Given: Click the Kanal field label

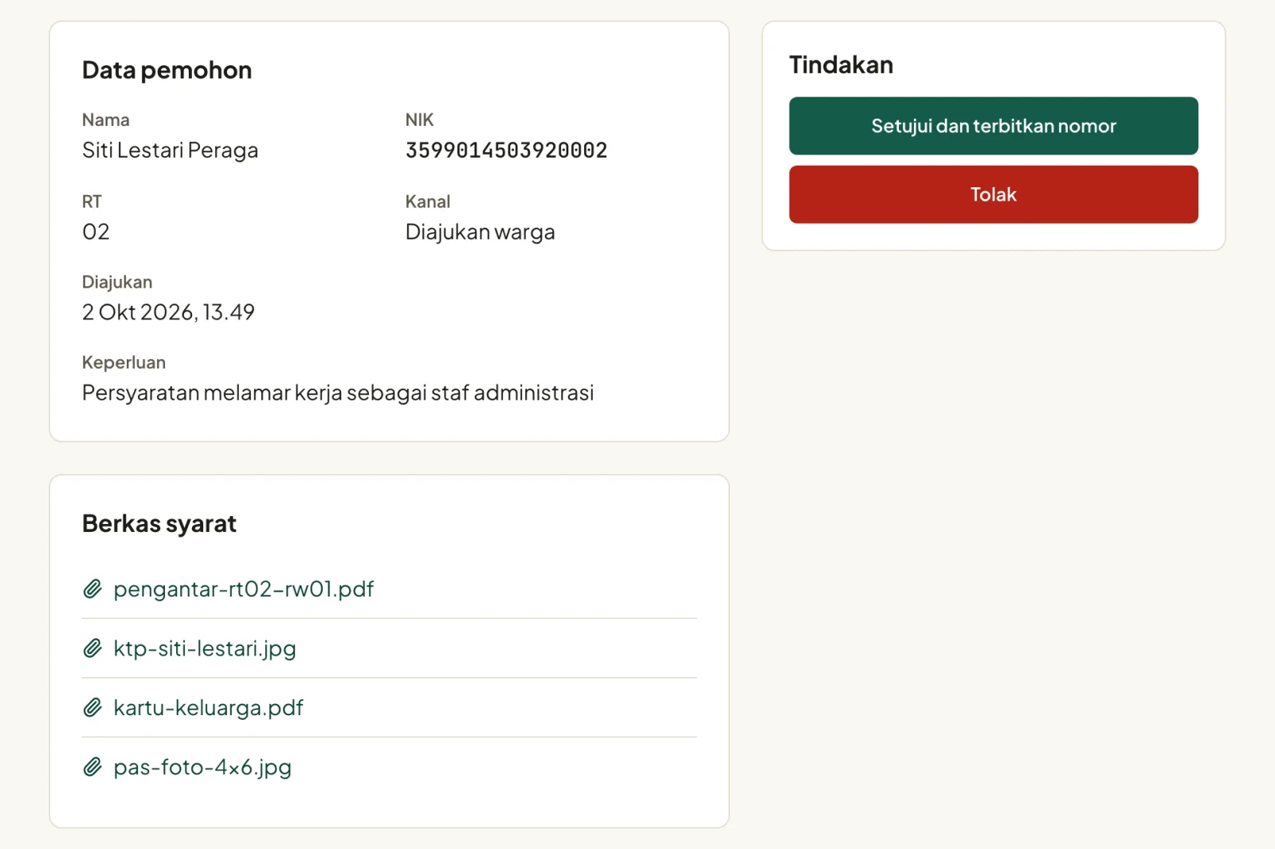Looking at the screenshot, I should click(427, 201).
